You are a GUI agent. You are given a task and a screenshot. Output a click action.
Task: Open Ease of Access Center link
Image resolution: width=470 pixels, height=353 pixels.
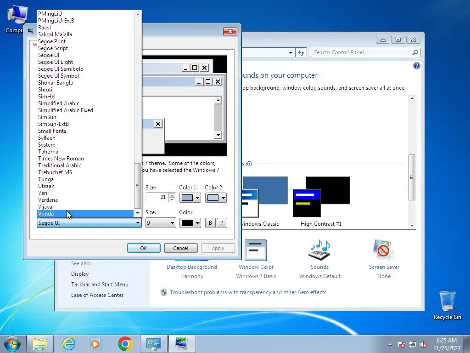tap(97, 295)
